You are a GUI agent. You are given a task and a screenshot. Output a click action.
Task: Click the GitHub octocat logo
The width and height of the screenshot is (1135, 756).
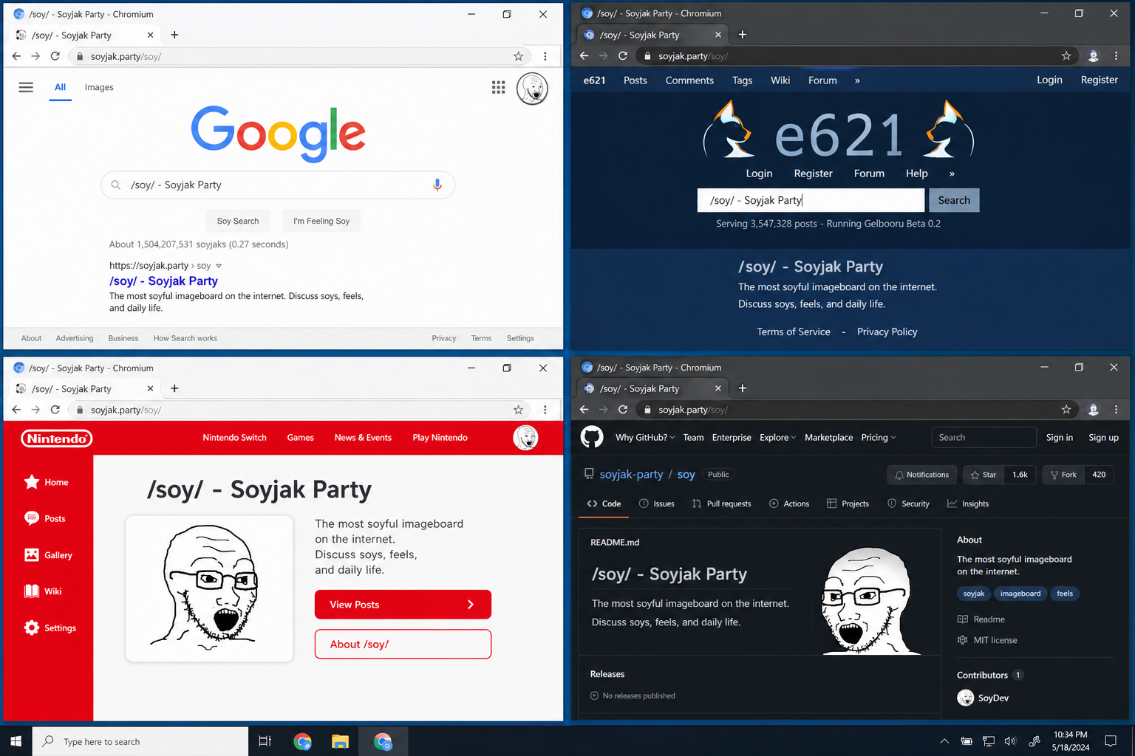tap(592, 437)
